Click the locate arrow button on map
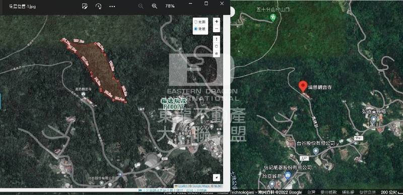The width and height of the screenshot is (403, 195). (x=217, y=177)
